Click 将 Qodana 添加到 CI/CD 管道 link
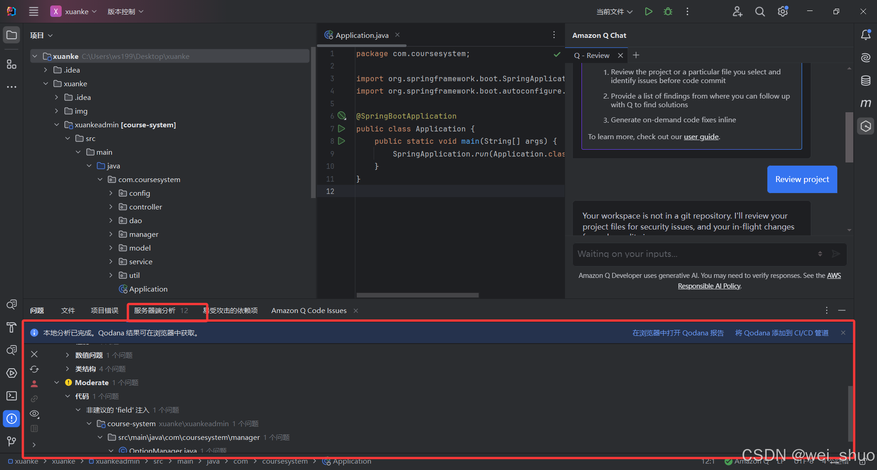Screen dimensions: 877x470 tap(782, 333)
